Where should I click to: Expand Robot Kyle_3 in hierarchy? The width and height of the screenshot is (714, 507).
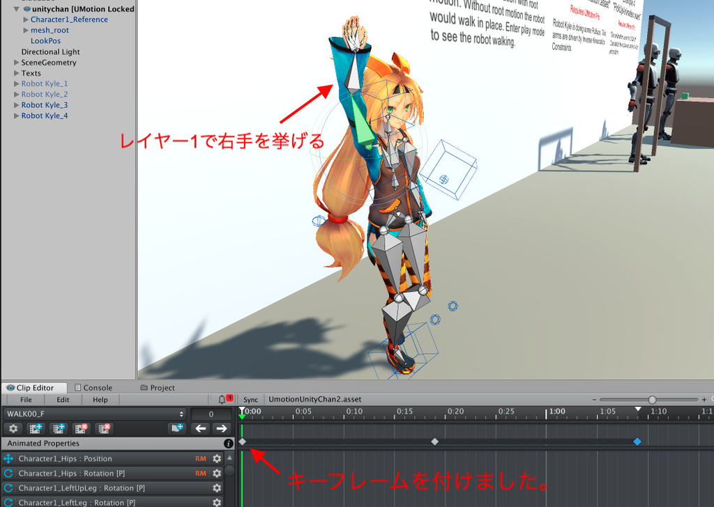pos(17,105)
